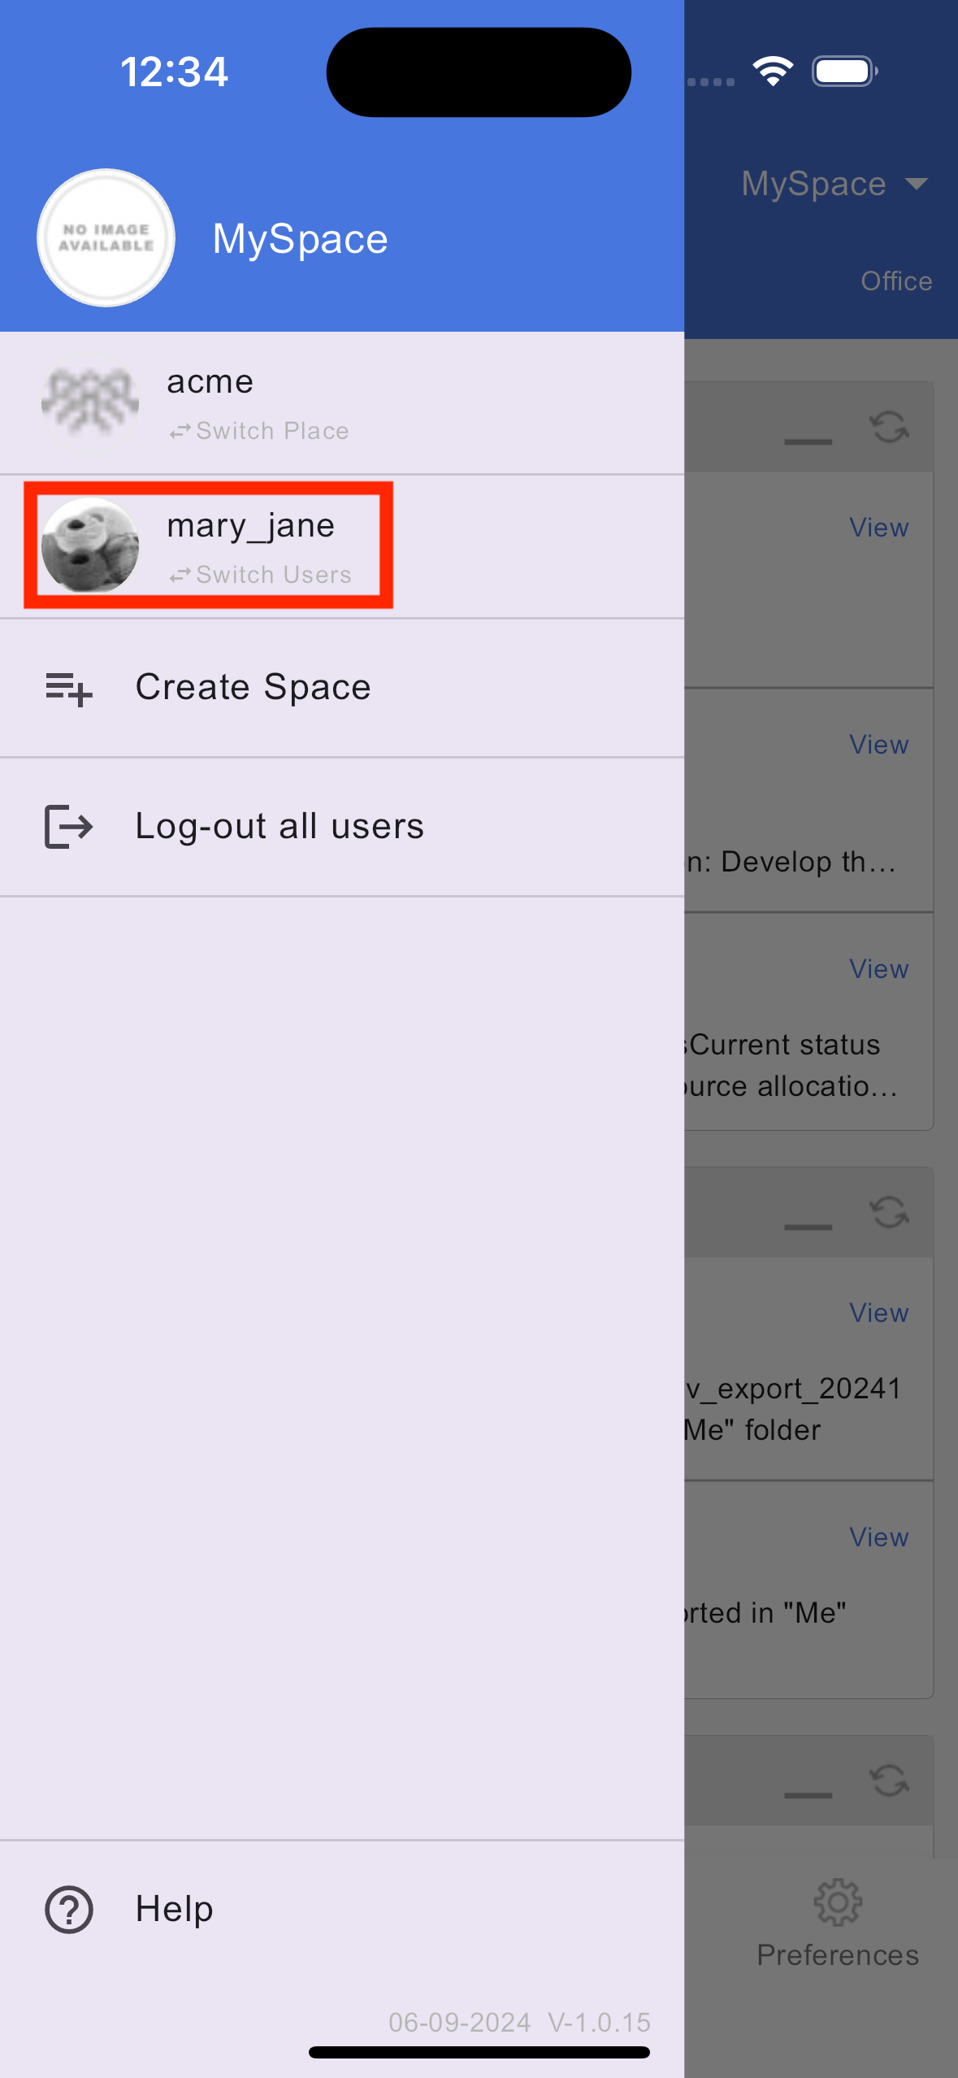Click the third widget refresh icon
The height and width of the screenshot is (2078, 958).
[889, 1780]
